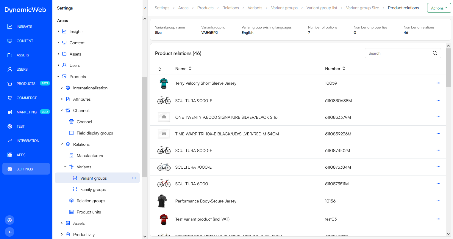The height and width of the screenshot is (239, 453).
Task: Expand the Productivity tree node
Action: [x=62, y=235]
